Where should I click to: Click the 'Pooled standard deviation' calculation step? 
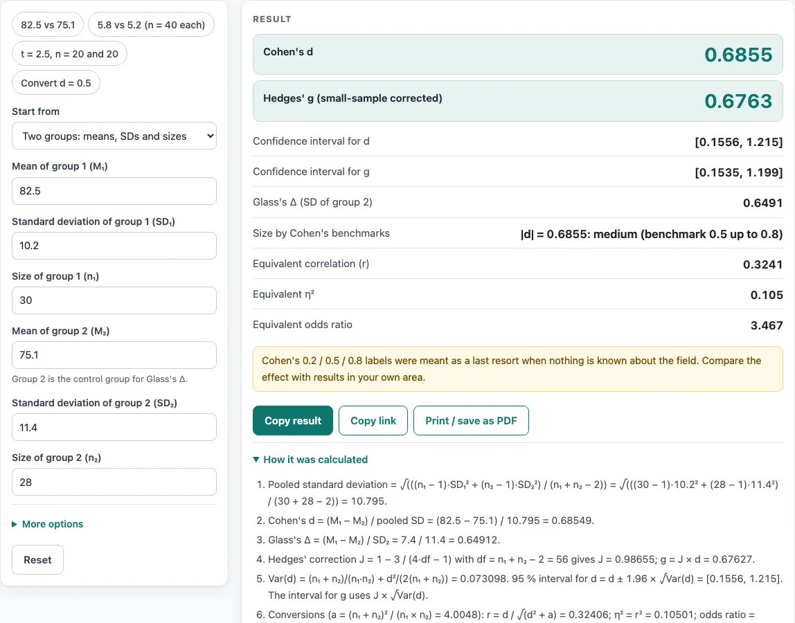point(523,493)
